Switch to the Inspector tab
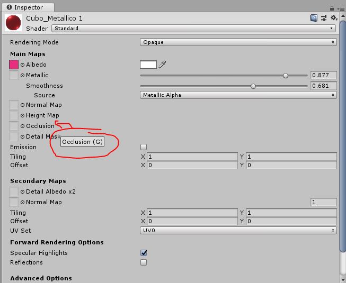Viewport: 346px width, 283px height. pos(28,7)
